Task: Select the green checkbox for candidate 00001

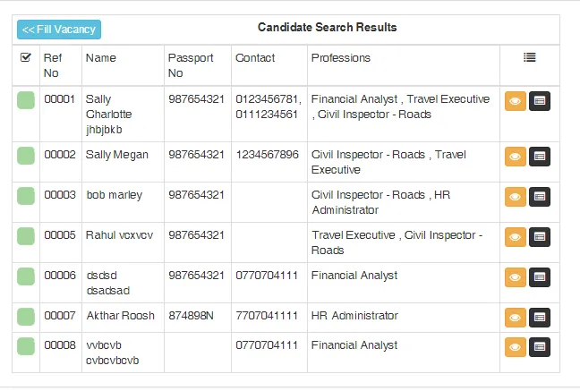Action: [x=26, y=100]
